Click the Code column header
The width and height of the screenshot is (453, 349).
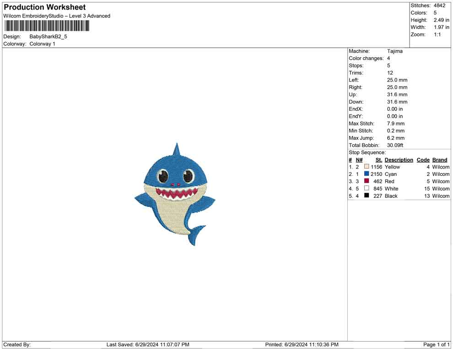(423, 160)
